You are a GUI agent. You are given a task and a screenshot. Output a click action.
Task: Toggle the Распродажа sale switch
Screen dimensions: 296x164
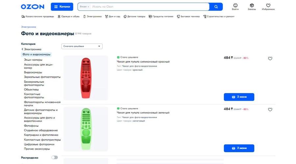pyautogui.click(x=54, y=157)
